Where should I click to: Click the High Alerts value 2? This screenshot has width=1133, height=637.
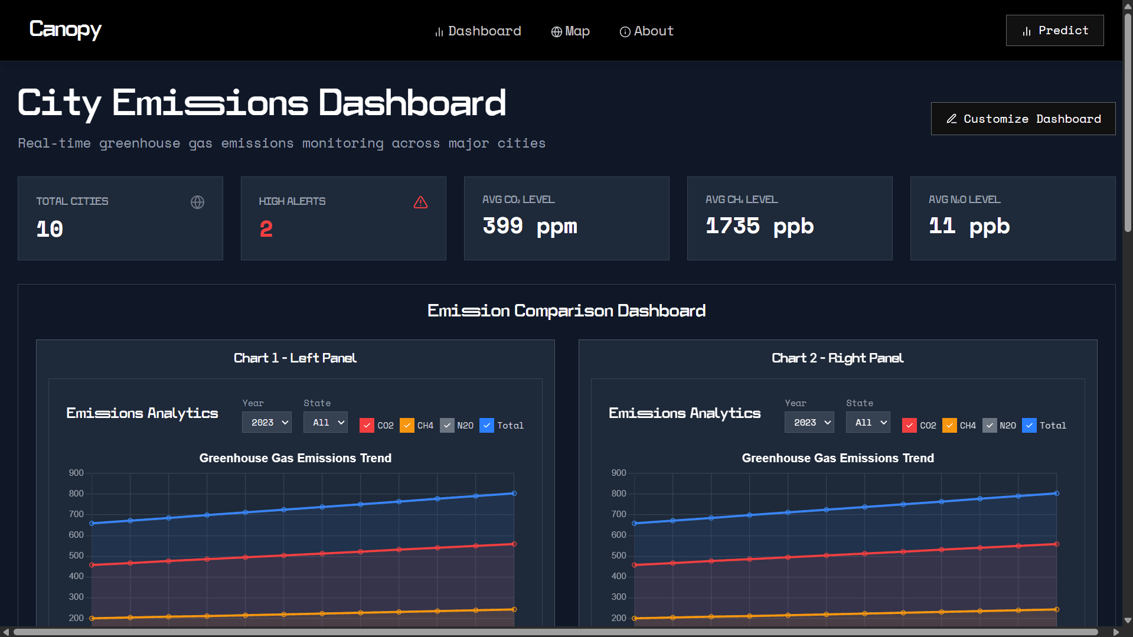pyautogui.click(x=266, y=229)
